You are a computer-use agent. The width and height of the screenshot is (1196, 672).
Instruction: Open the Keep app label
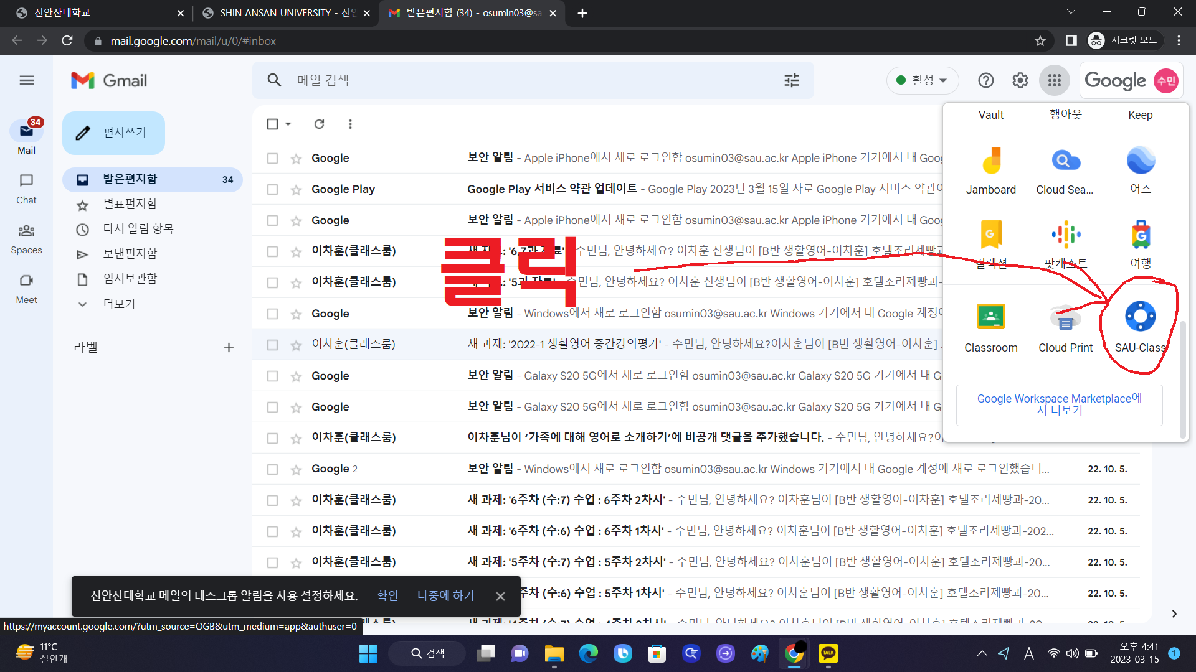[x=1140, y=115]
